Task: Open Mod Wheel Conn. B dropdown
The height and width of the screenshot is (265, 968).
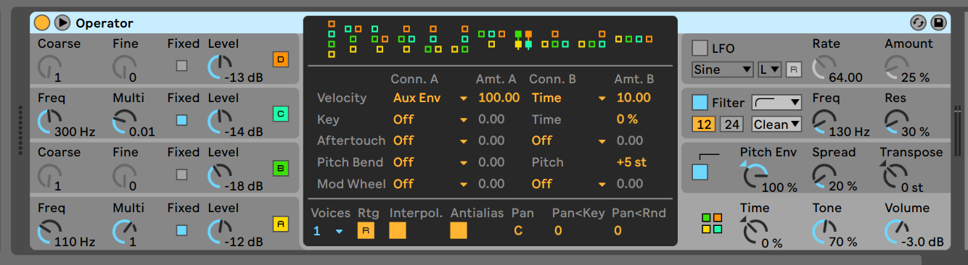Action: tap(568, 184)
